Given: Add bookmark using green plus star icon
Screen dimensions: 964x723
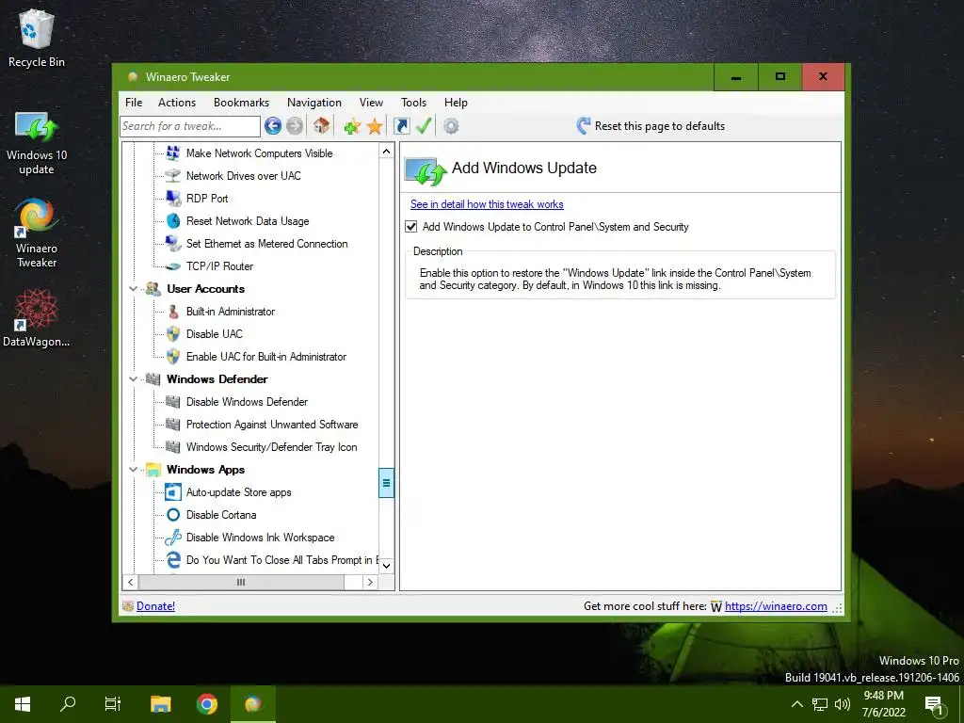Looking at the screenshot, I should pos(352,127).
